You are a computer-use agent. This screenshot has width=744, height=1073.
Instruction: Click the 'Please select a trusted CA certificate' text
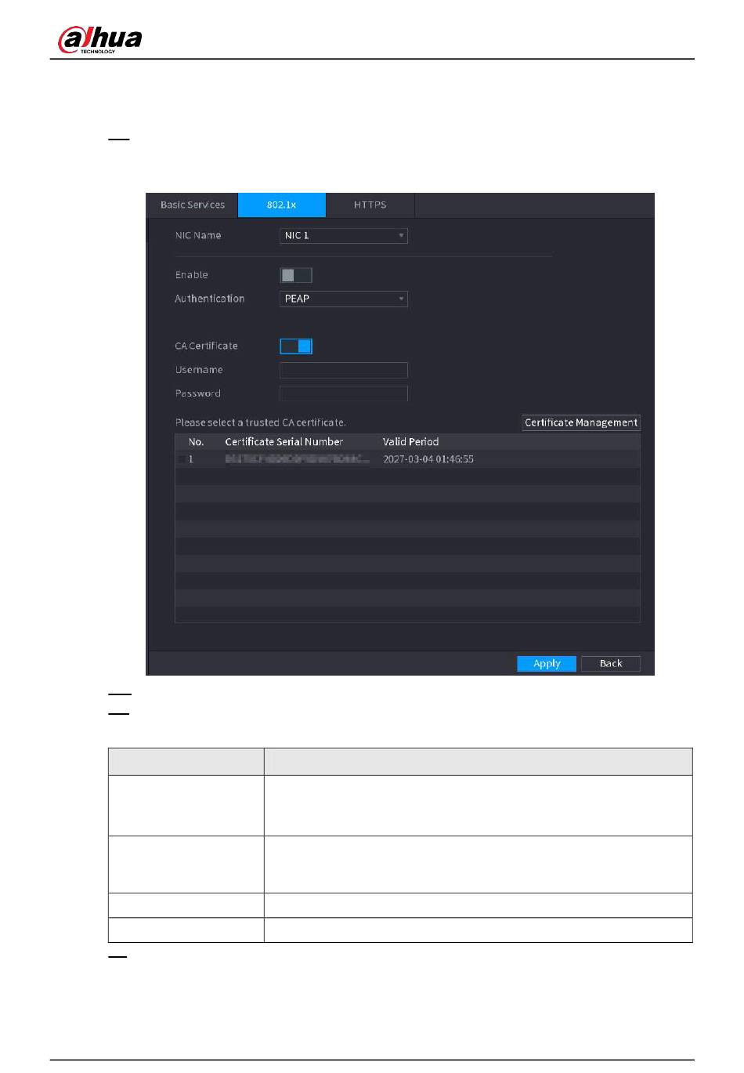(x=260, y=423)
